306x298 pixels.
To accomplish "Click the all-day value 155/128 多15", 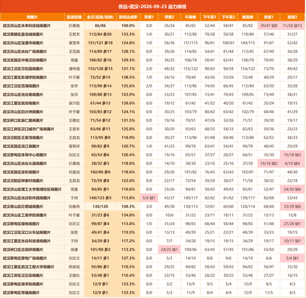I will pos(100,69).
